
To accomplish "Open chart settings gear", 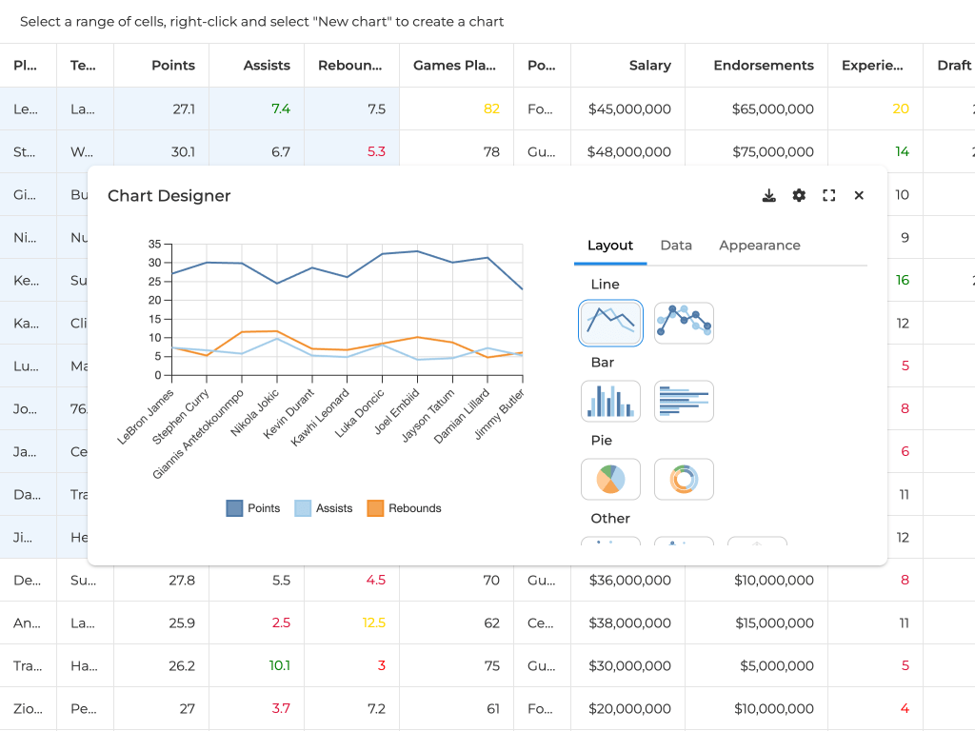I will tap(799, 195).
